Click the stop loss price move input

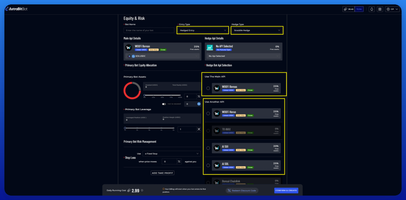point(169,161)
